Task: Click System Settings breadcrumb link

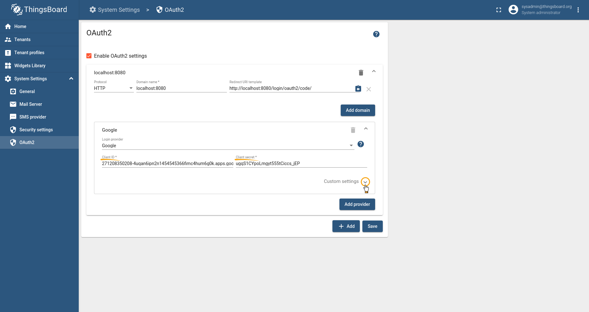Action: tap(114, 10)
